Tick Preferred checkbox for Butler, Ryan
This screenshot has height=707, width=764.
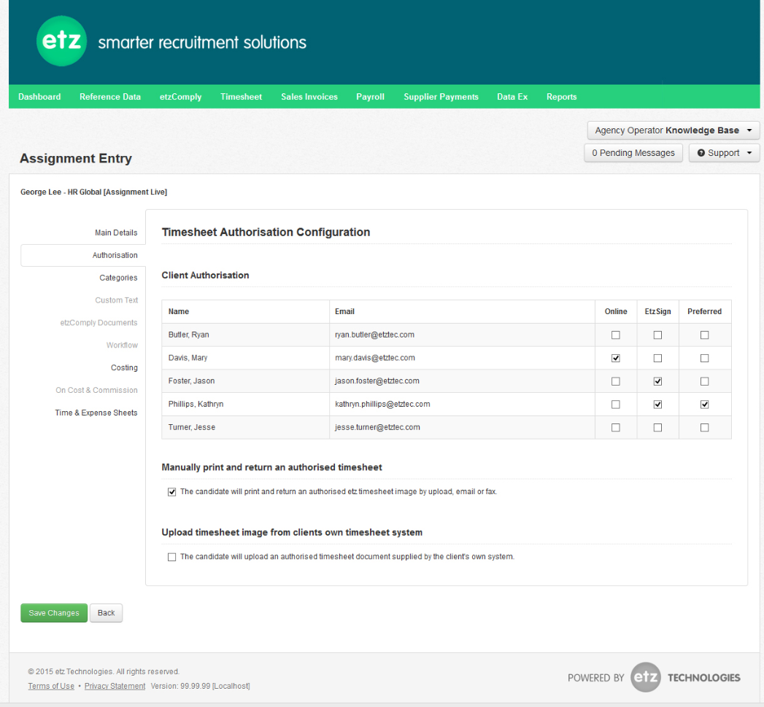pyautogui.click(x=705, y=335)
